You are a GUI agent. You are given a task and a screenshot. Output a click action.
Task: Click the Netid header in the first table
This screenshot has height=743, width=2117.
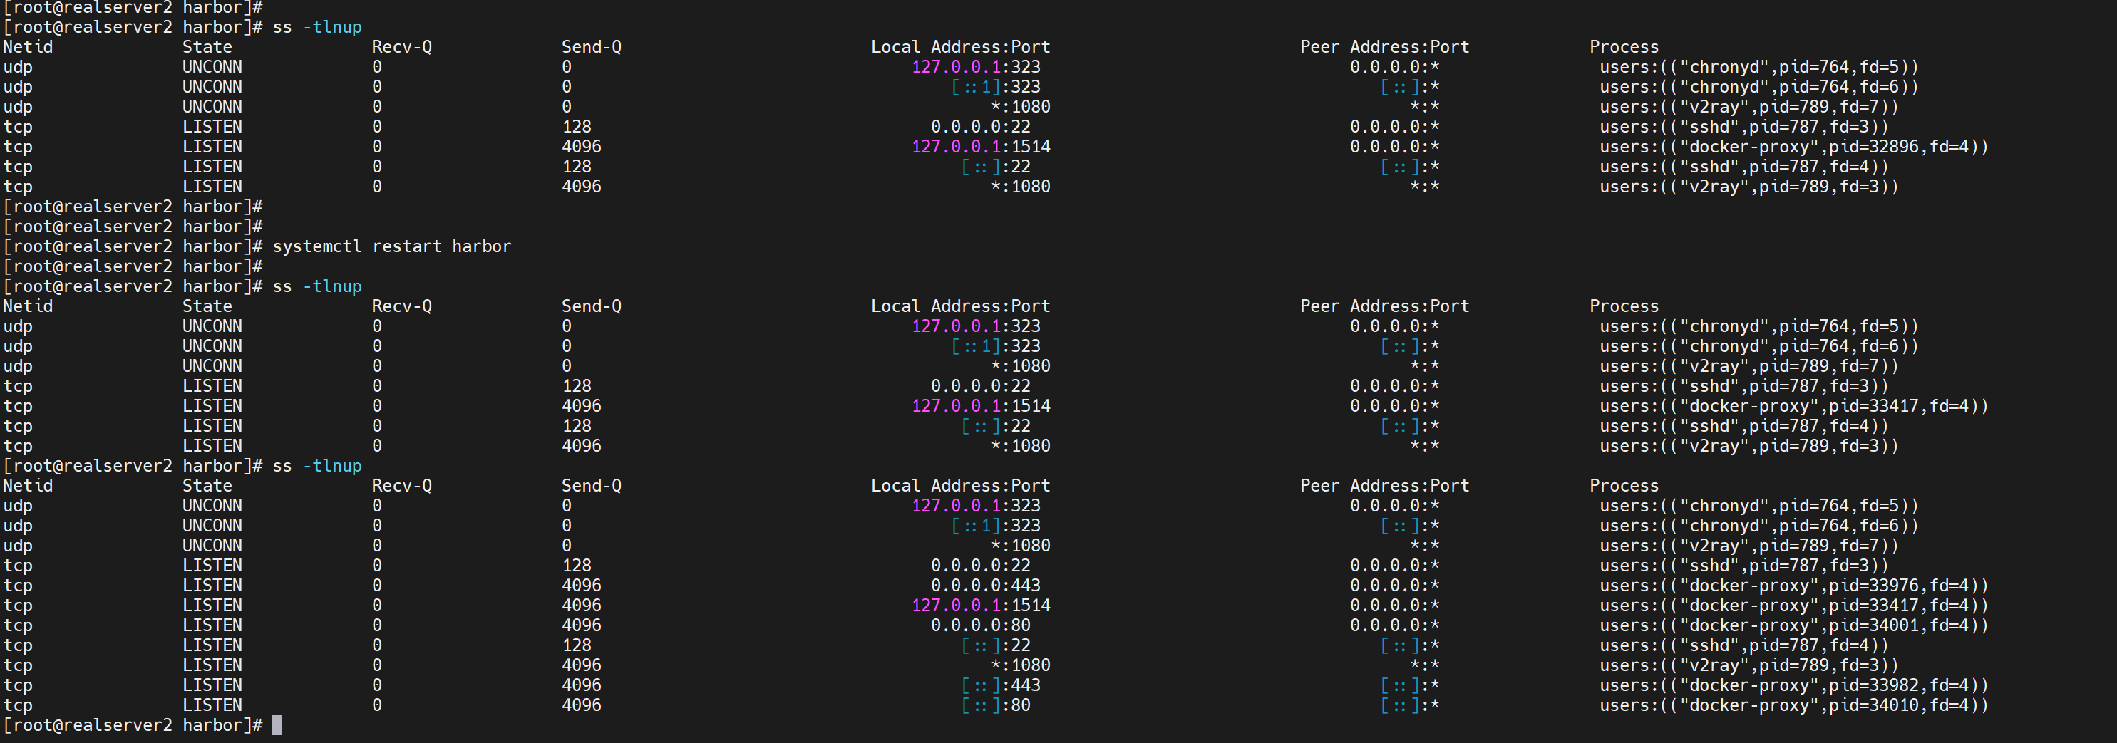[x=28, y=47]
